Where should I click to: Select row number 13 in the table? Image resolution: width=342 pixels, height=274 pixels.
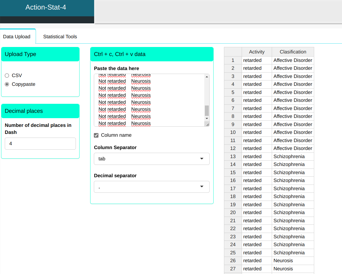pyautogui.click(x=233, y=156)
